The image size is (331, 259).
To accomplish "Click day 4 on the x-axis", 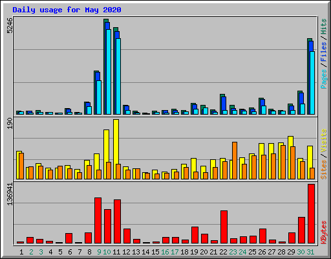I will pyautogui.click(x=50, y=252).
